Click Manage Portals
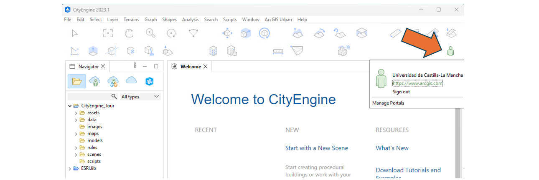539x180 pixels. tap(388, 103)
